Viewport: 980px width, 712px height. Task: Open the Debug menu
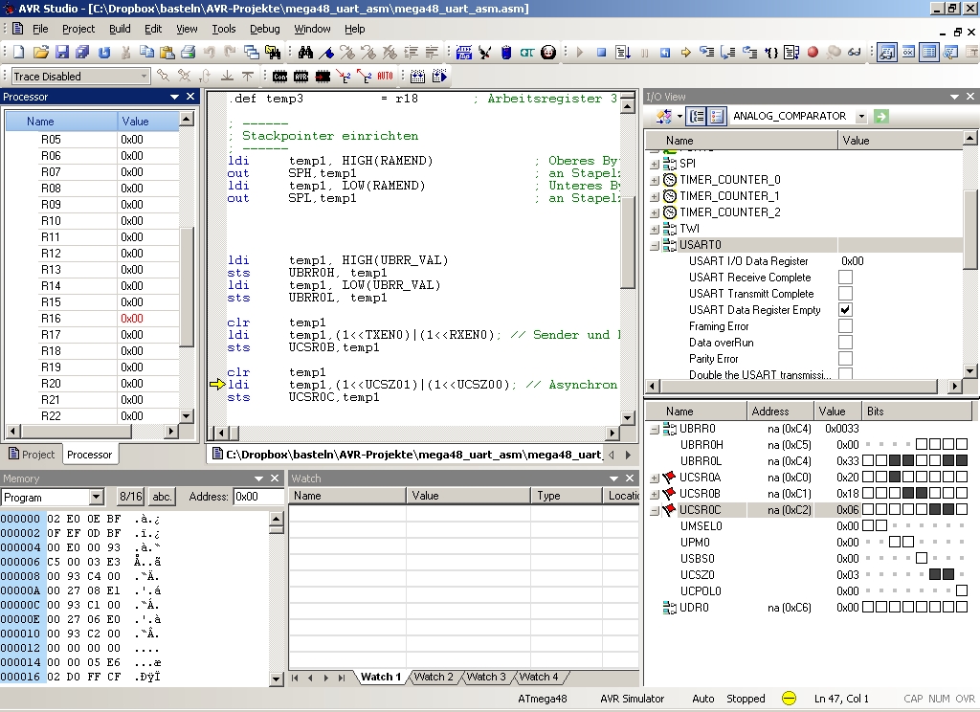point(265,29)
